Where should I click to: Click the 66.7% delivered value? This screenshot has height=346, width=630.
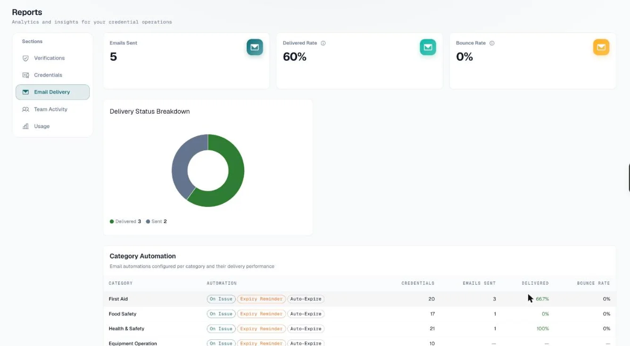pos(542,299)
